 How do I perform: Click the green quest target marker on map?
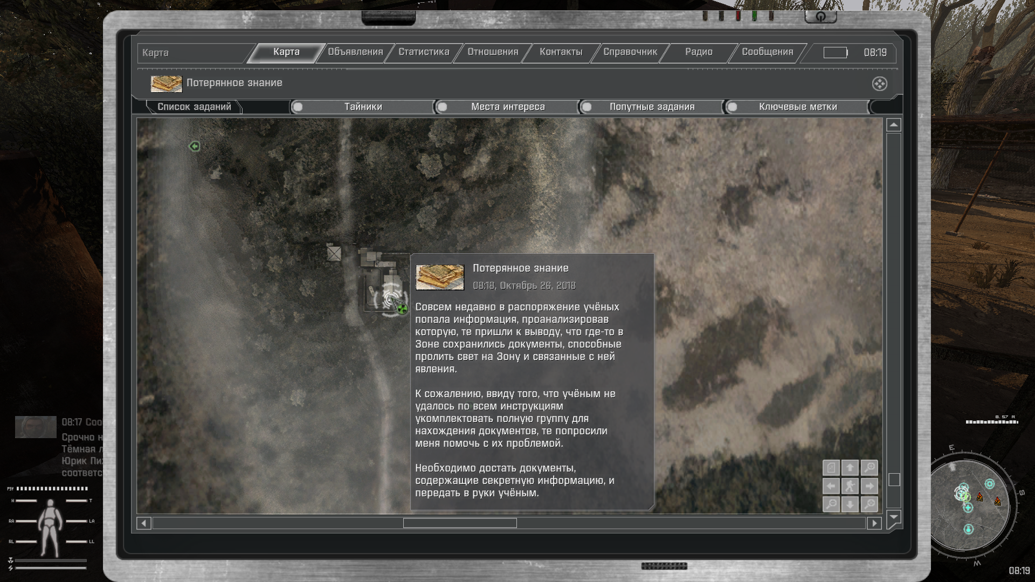pyautogui.click(x=402, y=309)
